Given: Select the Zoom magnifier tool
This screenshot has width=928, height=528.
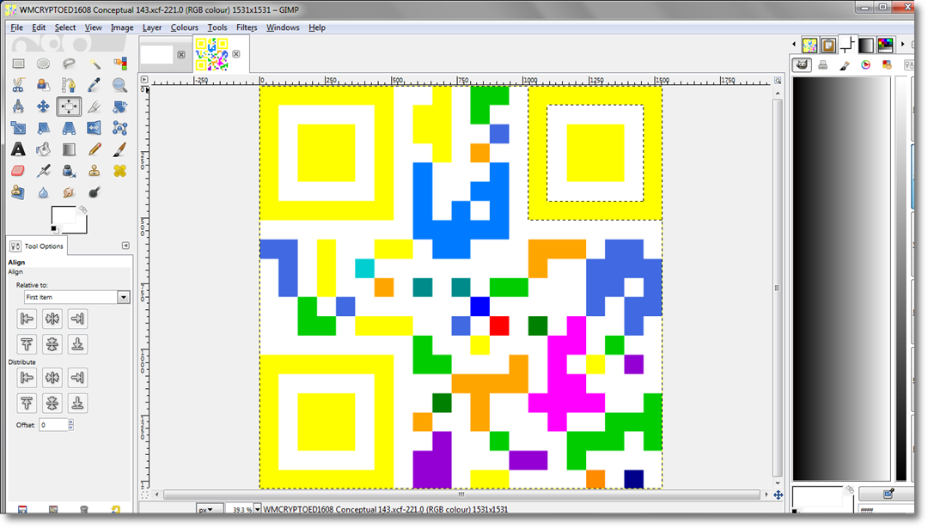Looking at the screenshot, I should tap(119, 85).
